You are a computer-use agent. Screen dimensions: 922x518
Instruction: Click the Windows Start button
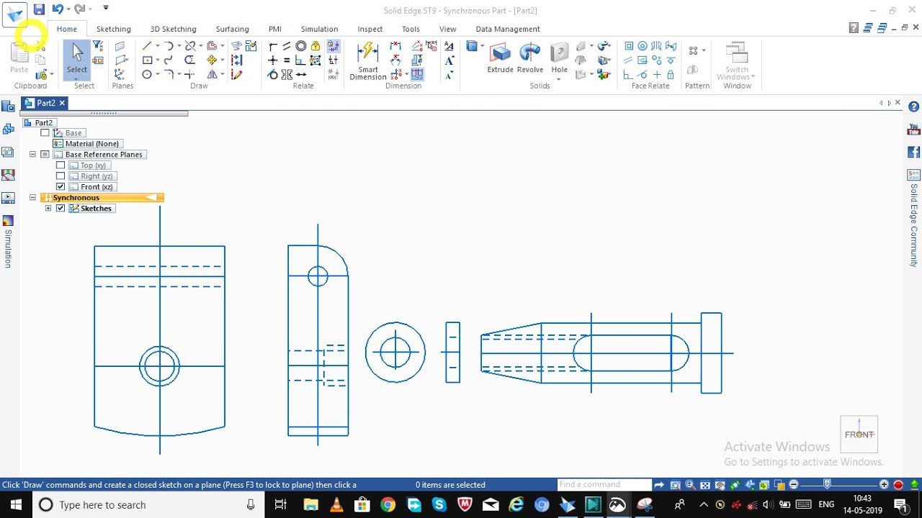coord(15,505)
